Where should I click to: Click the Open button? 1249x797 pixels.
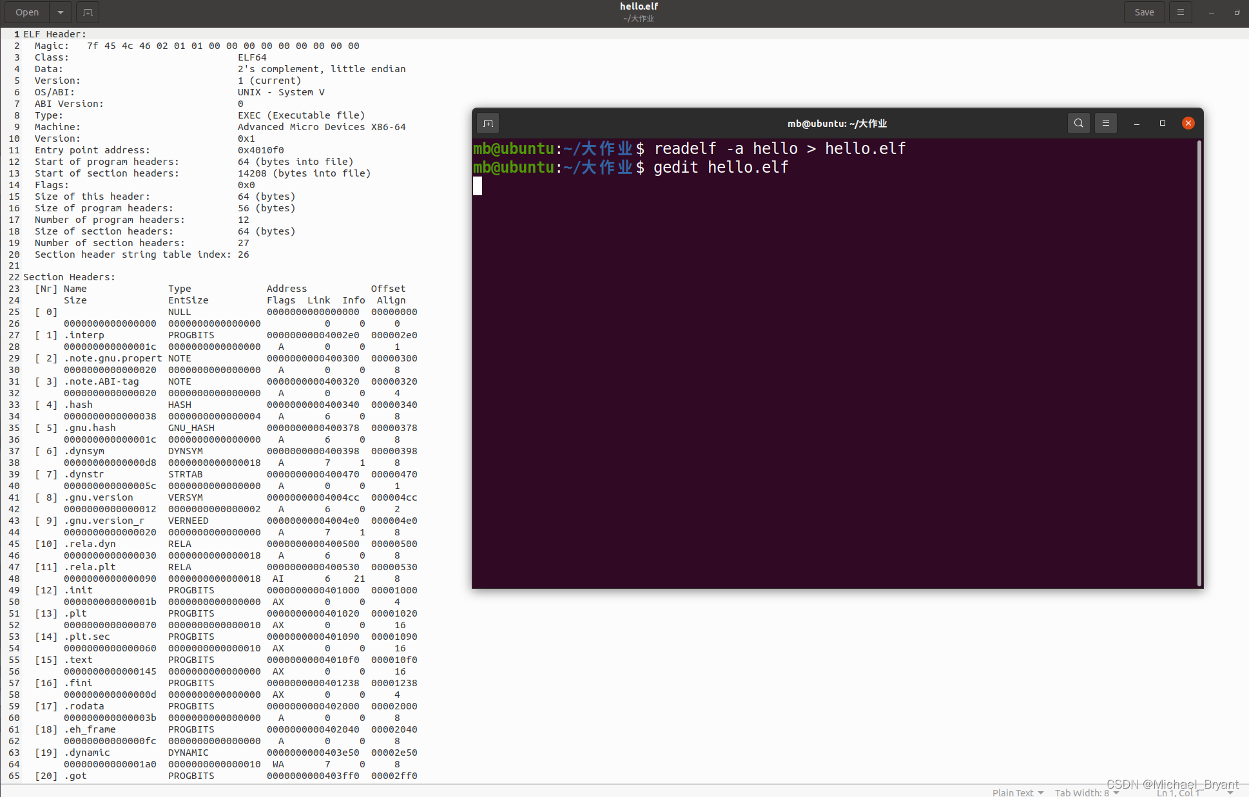coord(27,12)
